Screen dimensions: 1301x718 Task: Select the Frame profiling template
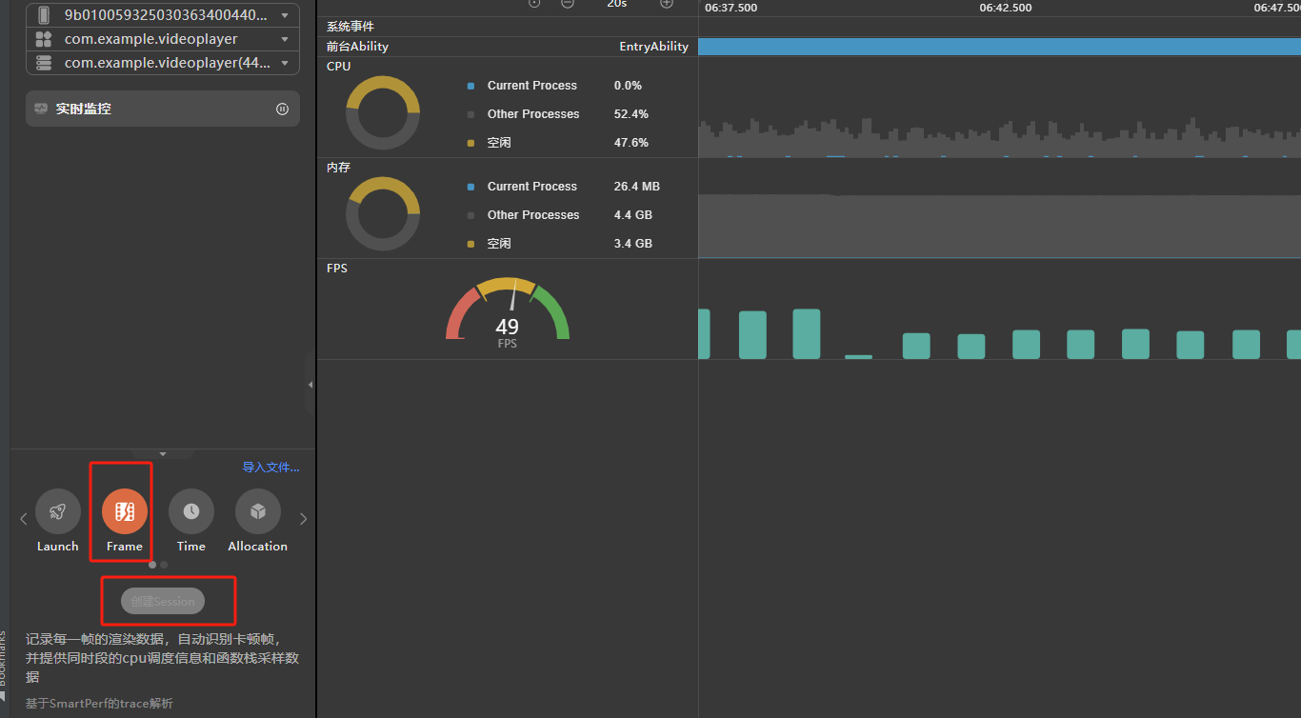125,511
